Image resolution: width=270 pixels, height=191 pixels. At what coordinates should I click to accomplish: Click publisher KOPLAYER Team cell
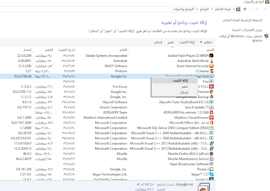[x=115, y=112]
